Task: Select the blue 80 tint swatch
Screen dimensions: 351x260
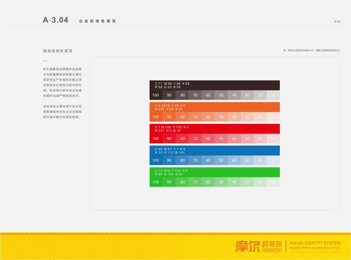Action: point(182,160)
